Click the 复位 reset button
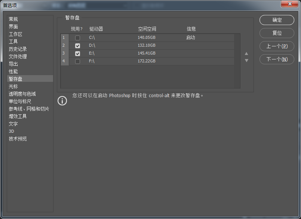The width and height of the screenshot is (301, 219). 277,33
